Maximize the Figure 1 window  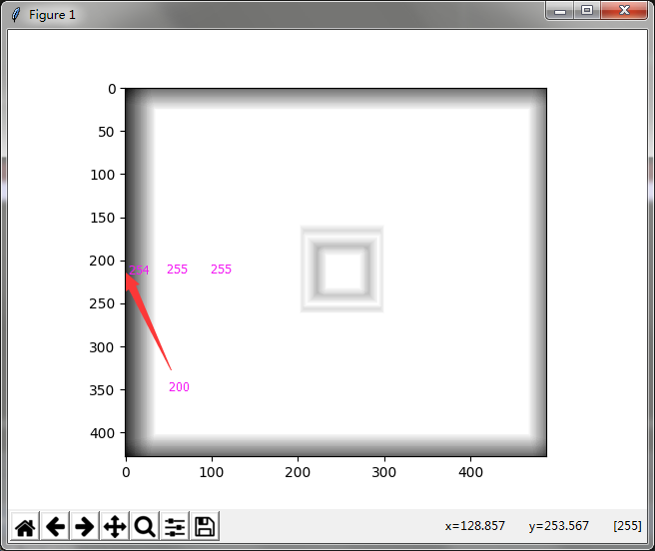pos(587,10)
